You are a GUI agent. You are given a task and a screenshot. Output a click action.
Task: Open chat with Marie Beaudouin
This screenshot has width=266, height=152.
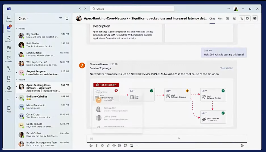pos(44,107)
